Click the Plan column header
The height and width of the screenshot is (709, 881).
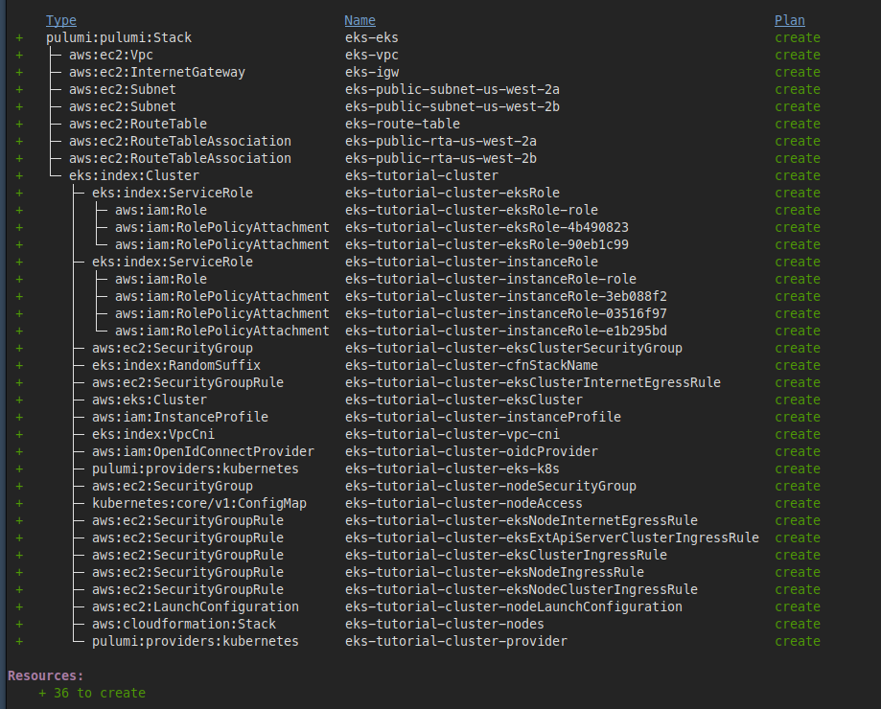pos(789,21)
